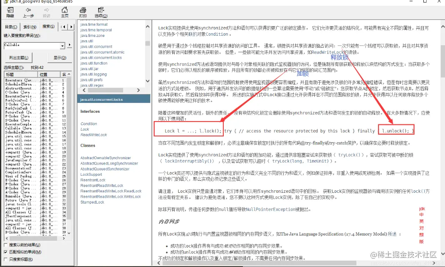Open the search keyword dropdown arrow
Screen dimensions: 445x267
coord(62,46)
